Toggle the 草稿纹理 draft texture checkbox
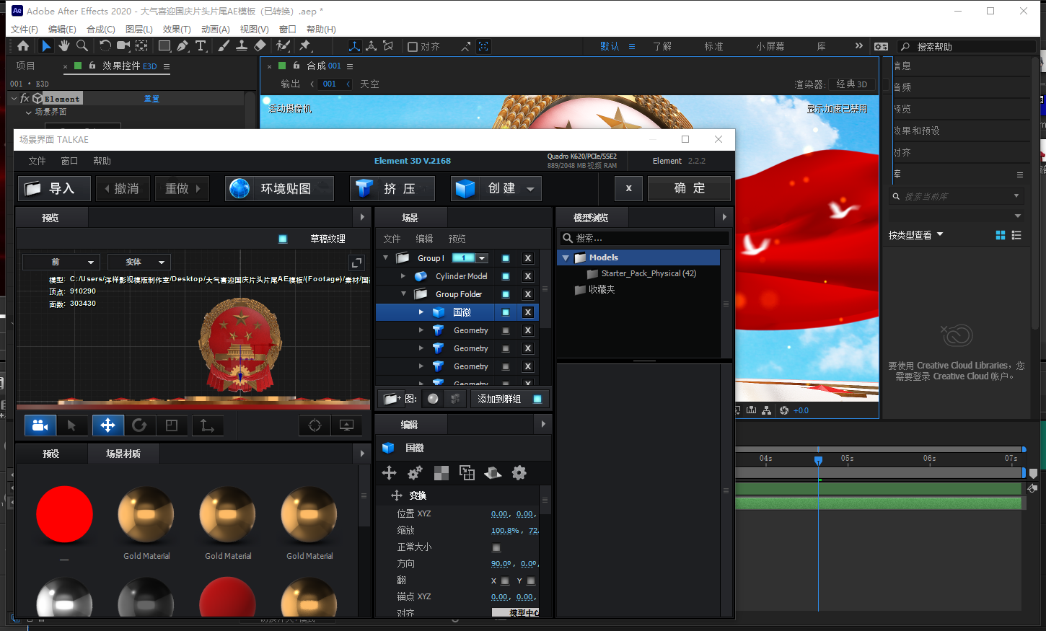 [x=283, y=239]
